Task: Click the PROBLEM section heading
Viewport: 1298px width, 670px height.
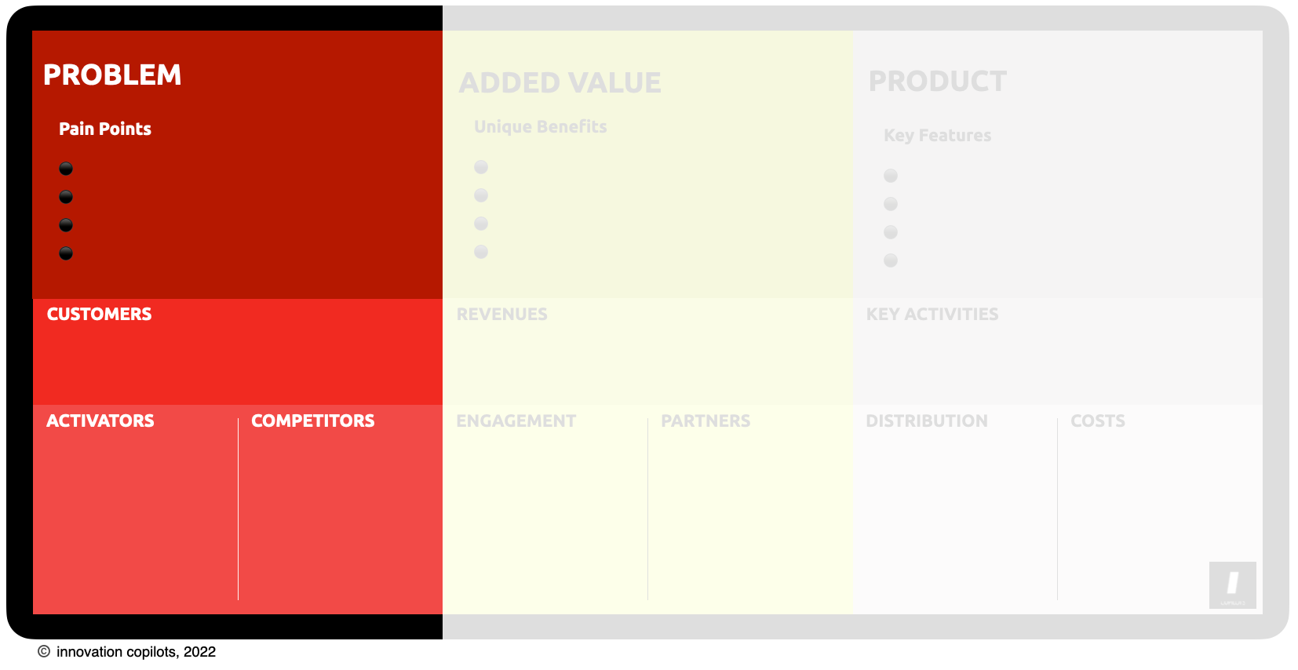Action: tap(112, 75)
